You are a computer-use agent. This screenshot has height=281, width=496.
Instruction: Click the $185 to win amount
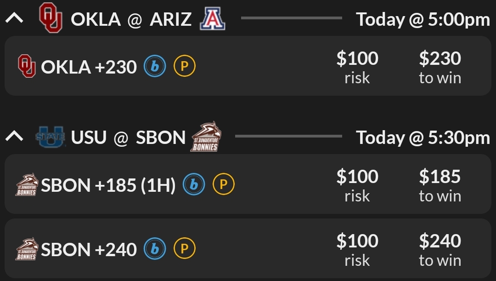coord(440,185)
